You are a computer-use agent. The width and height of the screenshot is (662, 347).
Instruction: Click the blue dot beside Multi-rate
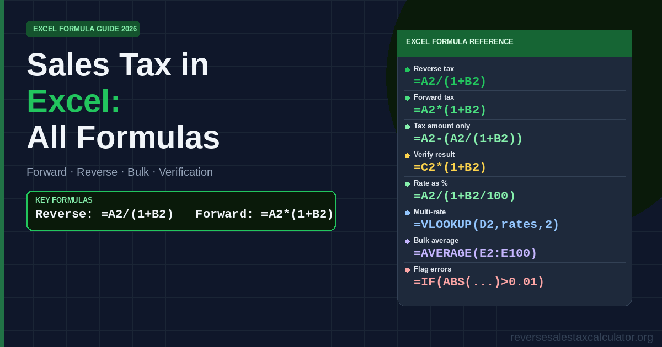tap(407, 213)
